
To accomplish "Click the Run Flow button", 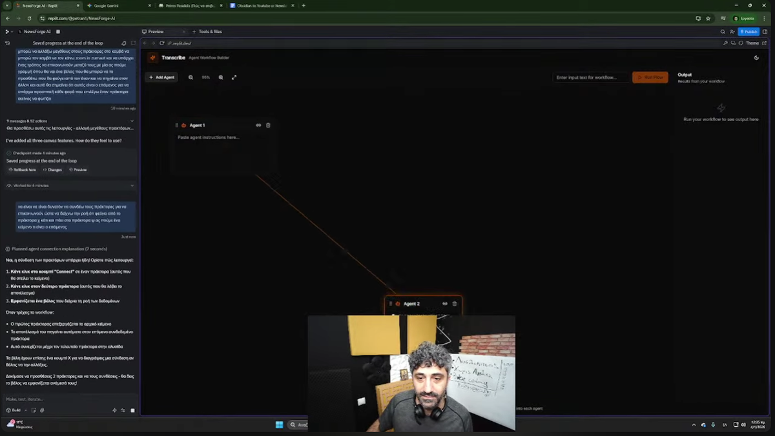I will click(650, 77).
